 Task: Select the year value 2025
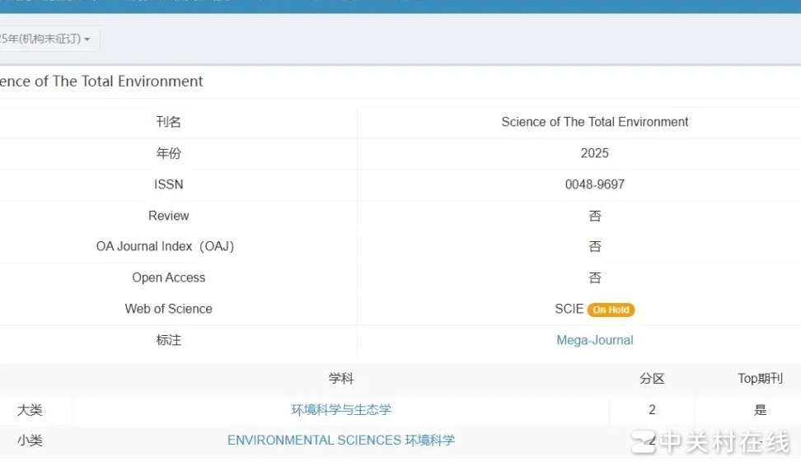595,153
